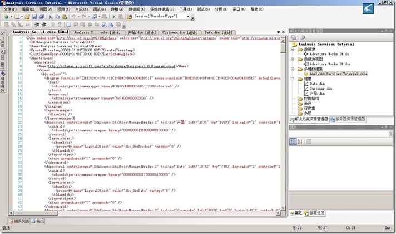The width and height of the screenshot is (396, 234).
Task: Switch to the Date.dim [设计] tab
Action: click(x=218, y=32)
